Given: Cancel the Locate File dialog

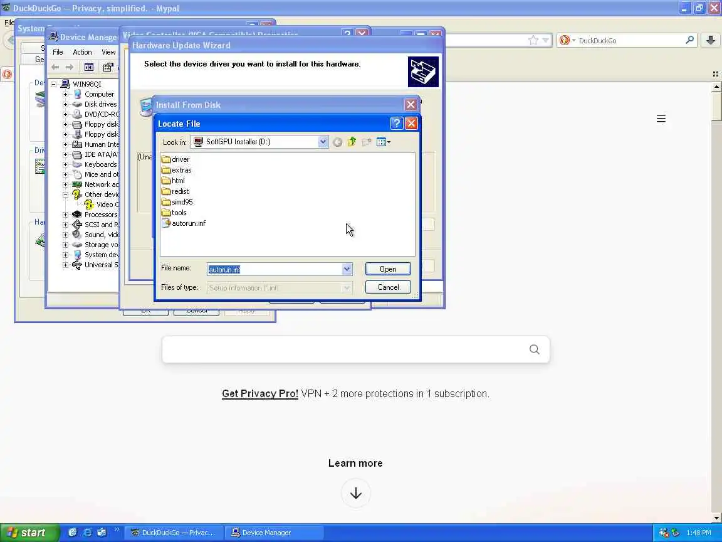Looking at the screenshot, I should [388, 287].
